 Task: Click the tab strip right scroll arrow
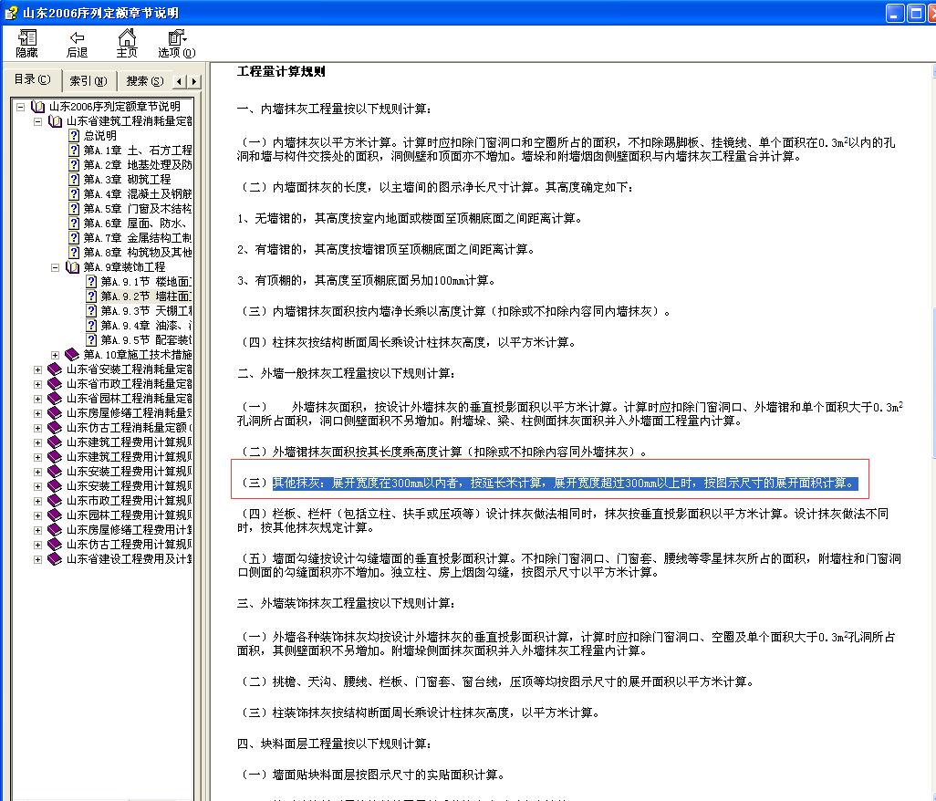tap(193, 81)
